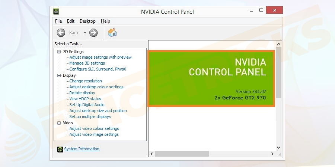Viewport: 335px width, 167px height.
Task: Select Manage 3D settings
Action: click(87, 63)
